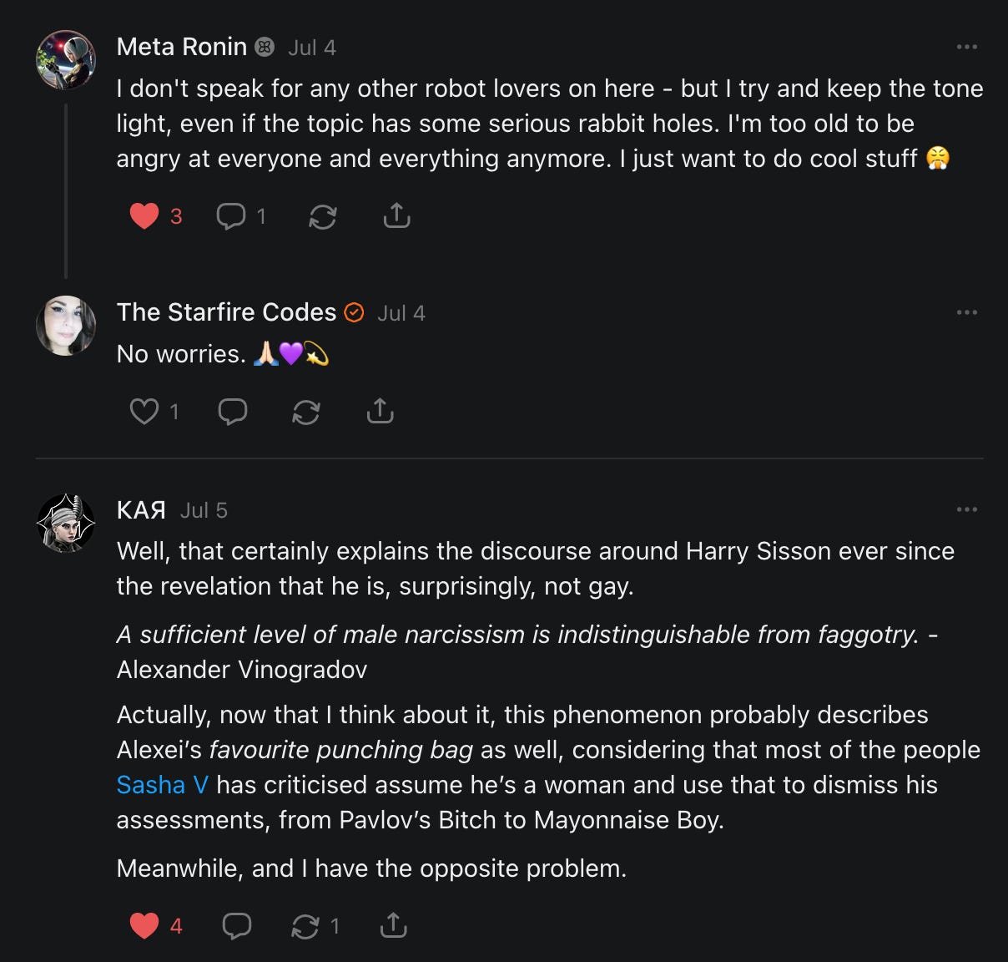
Task: Open the Sasha V mention link
Action: click(163, 785)
